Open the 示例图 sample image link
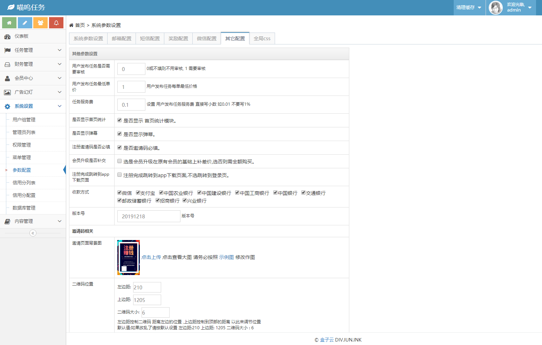 226,257
